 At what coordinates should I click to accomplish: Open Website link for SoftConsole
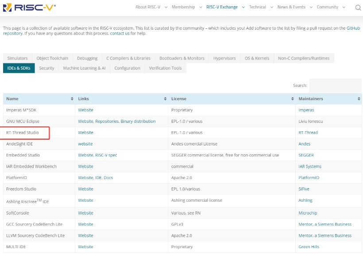pyautogui.click(x=85, y=213)
